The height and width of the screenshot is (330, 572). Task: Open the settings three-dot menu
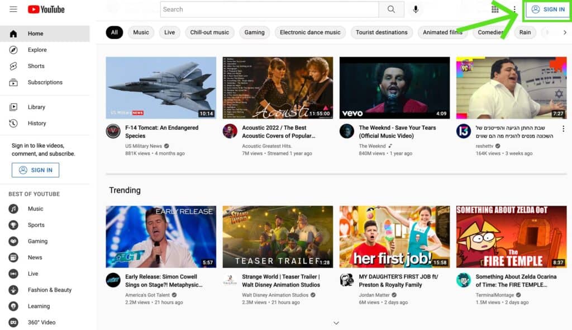click(x=514, y=9)
